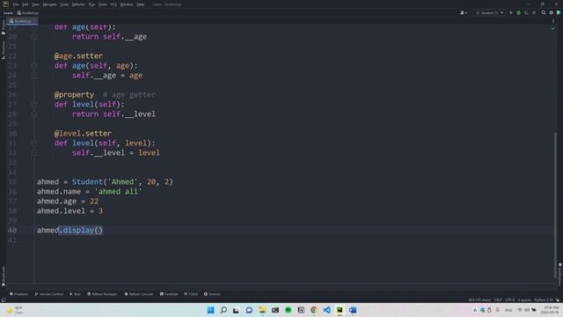The height and width of the screenshot is (317, 563).
Task: Select the Student.py editor tab
Action: point(22,21)
